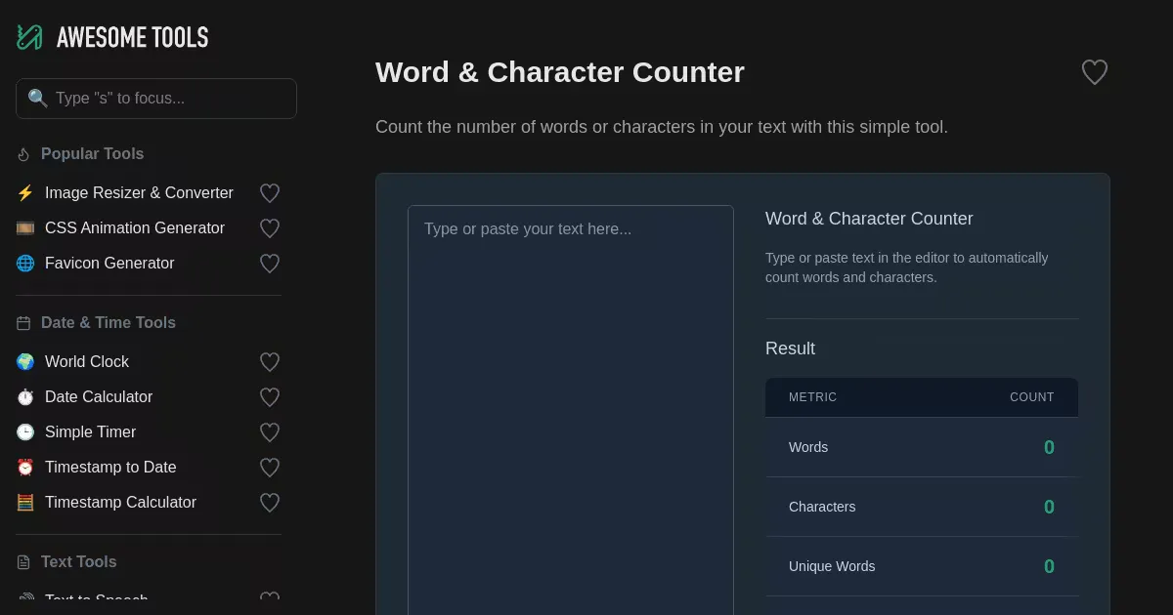The image size is (1173, 615).
Task: Toggle favorite heart for Image Resizer & Converter
Action: pos(270,193)
